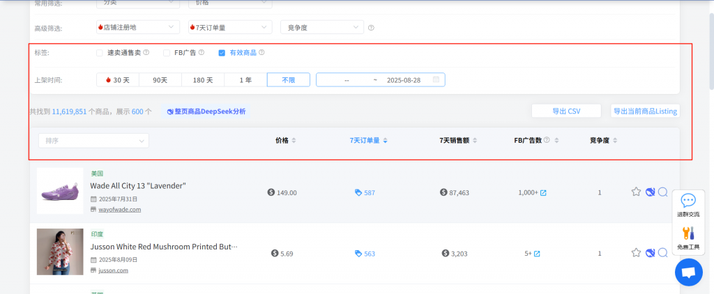Expand the 7天订单量 filter dropdown
This screenshot has height=294, width=714.
pyautogui.click(x=230, y=27)
